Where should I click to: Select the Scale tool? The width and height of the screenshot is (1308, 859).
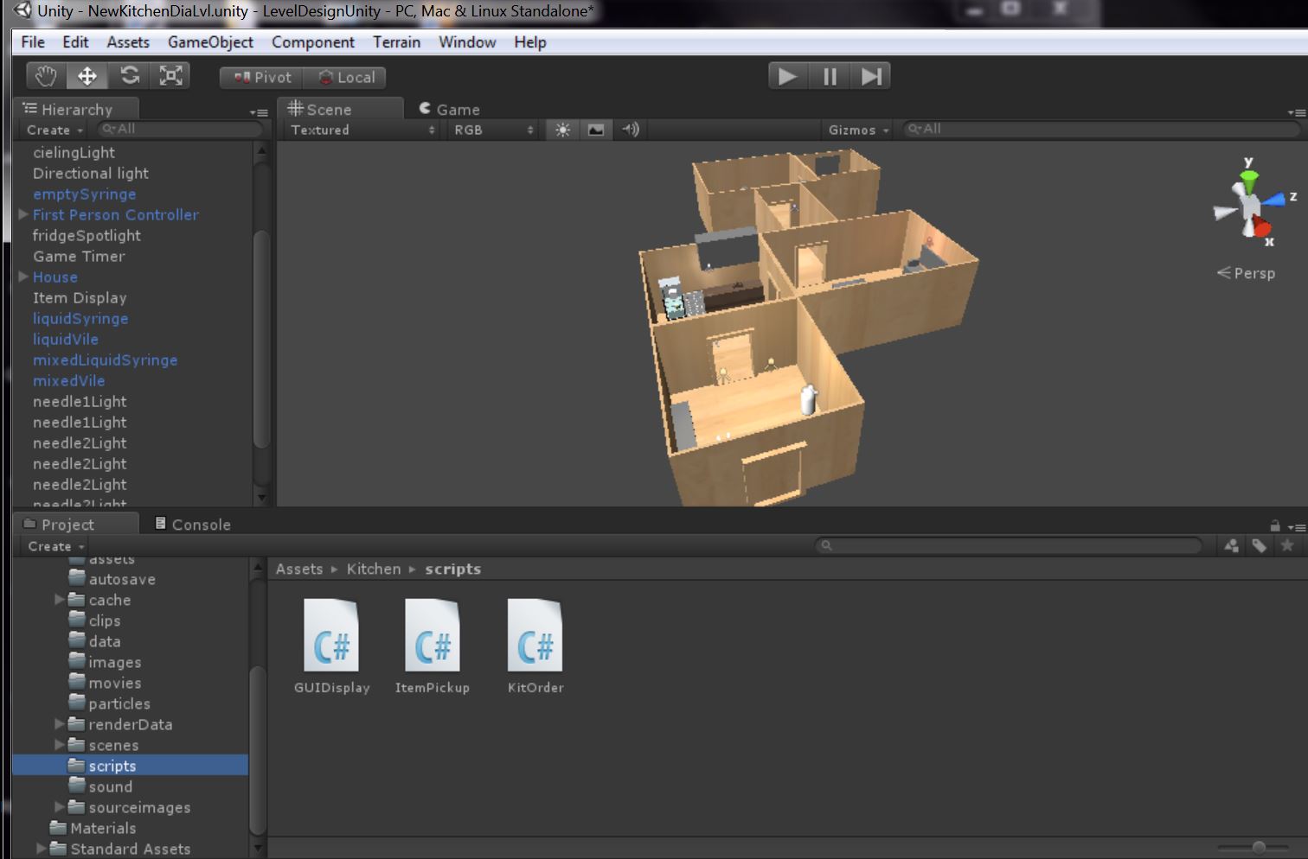(170, 76)
